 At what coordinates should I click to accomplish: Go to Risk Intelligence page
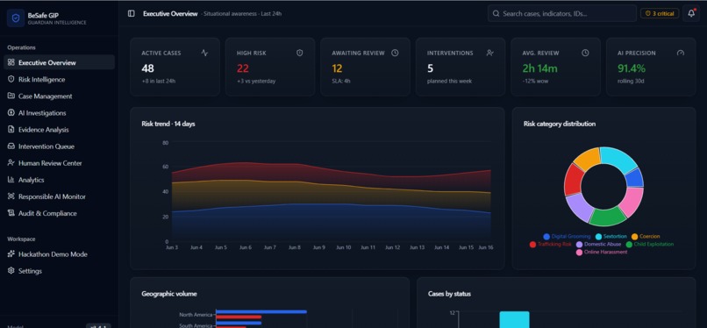pyautogui.click(x=59, y=79)
